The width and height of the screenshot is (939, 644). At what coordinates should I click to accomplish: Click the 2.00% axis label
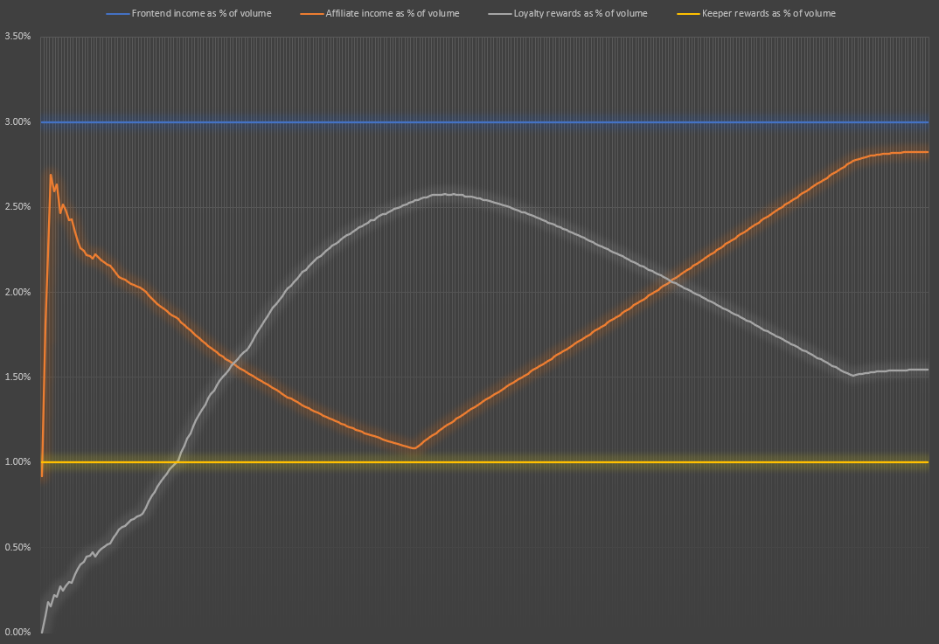pos(17,292)
